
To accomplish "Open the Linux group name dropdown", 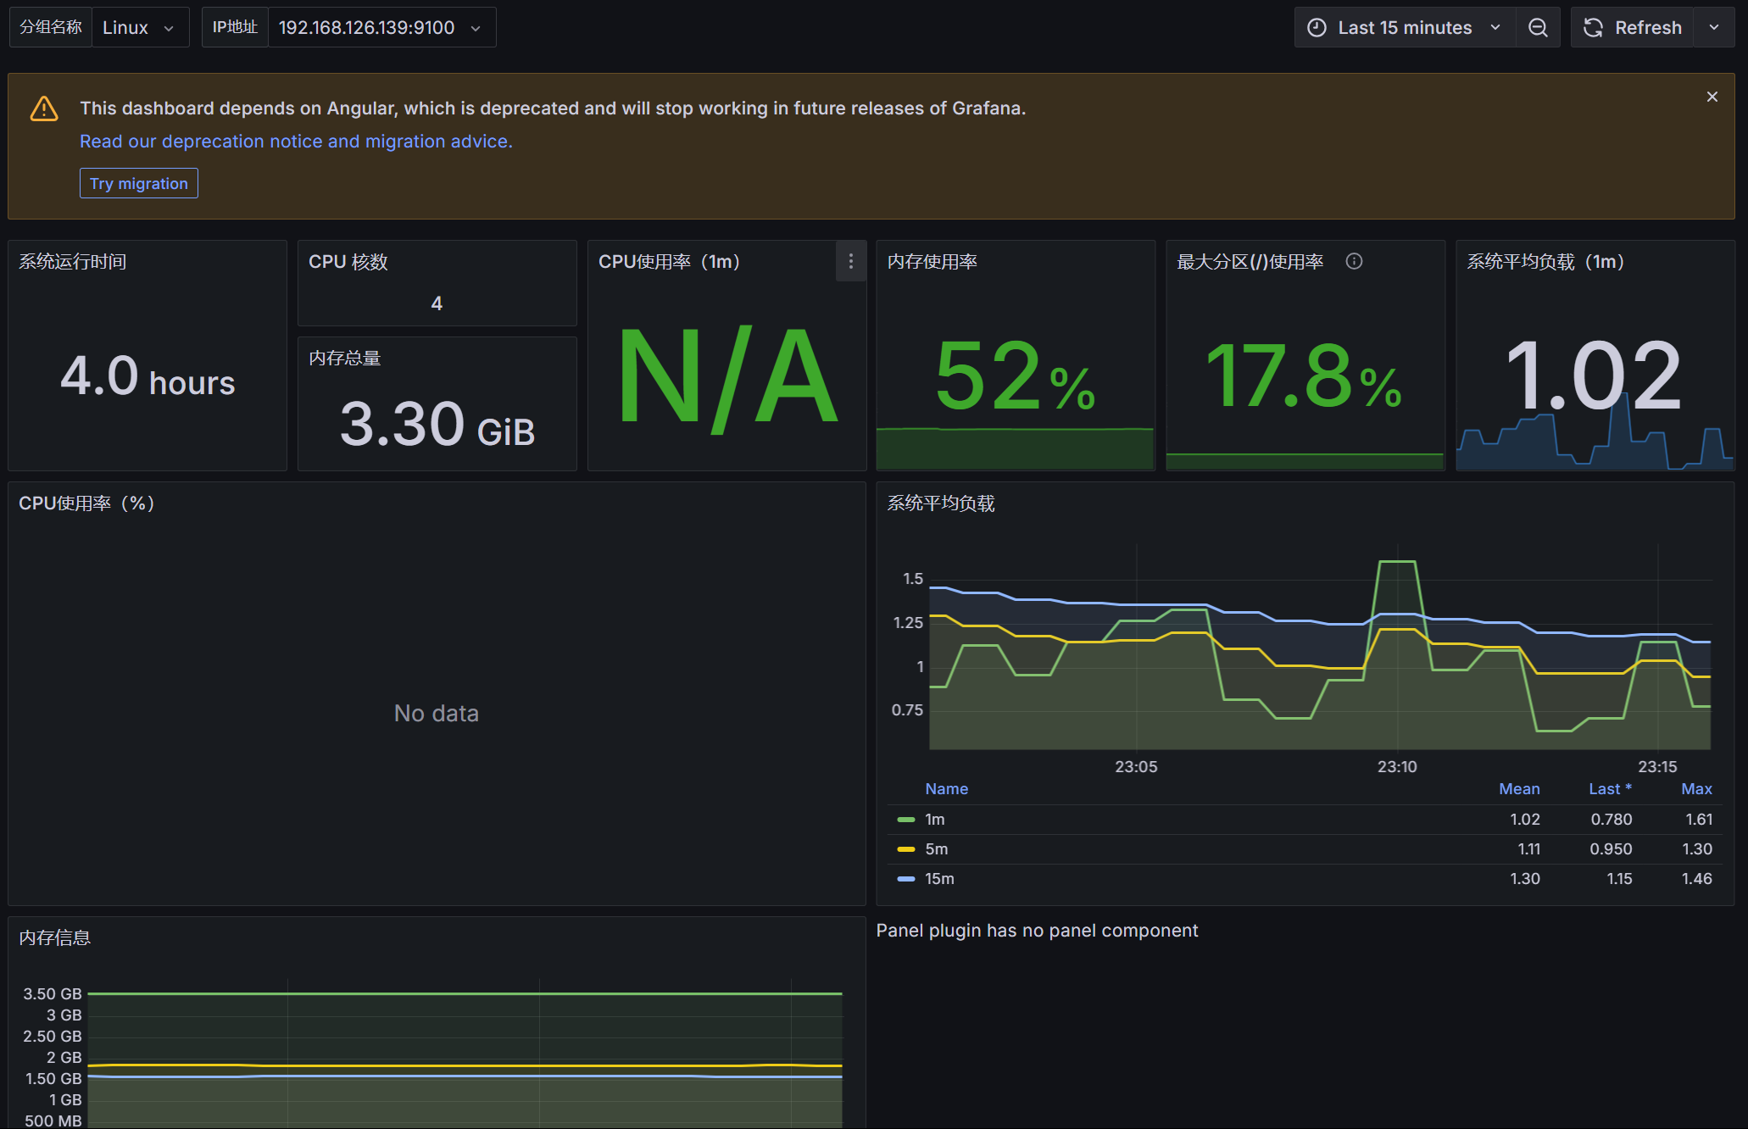I will tap(141, 28).
